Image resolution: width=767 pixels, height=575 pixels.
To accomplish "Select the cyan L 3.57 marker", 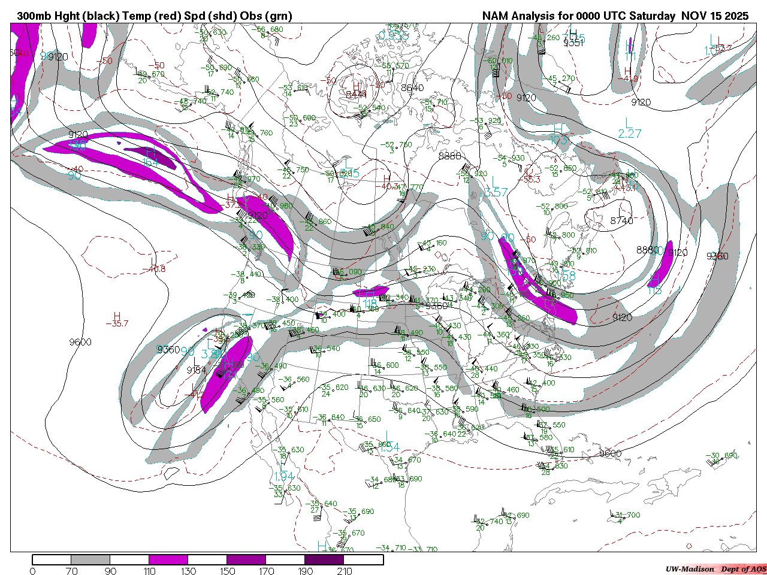I will tap(495, 187).
